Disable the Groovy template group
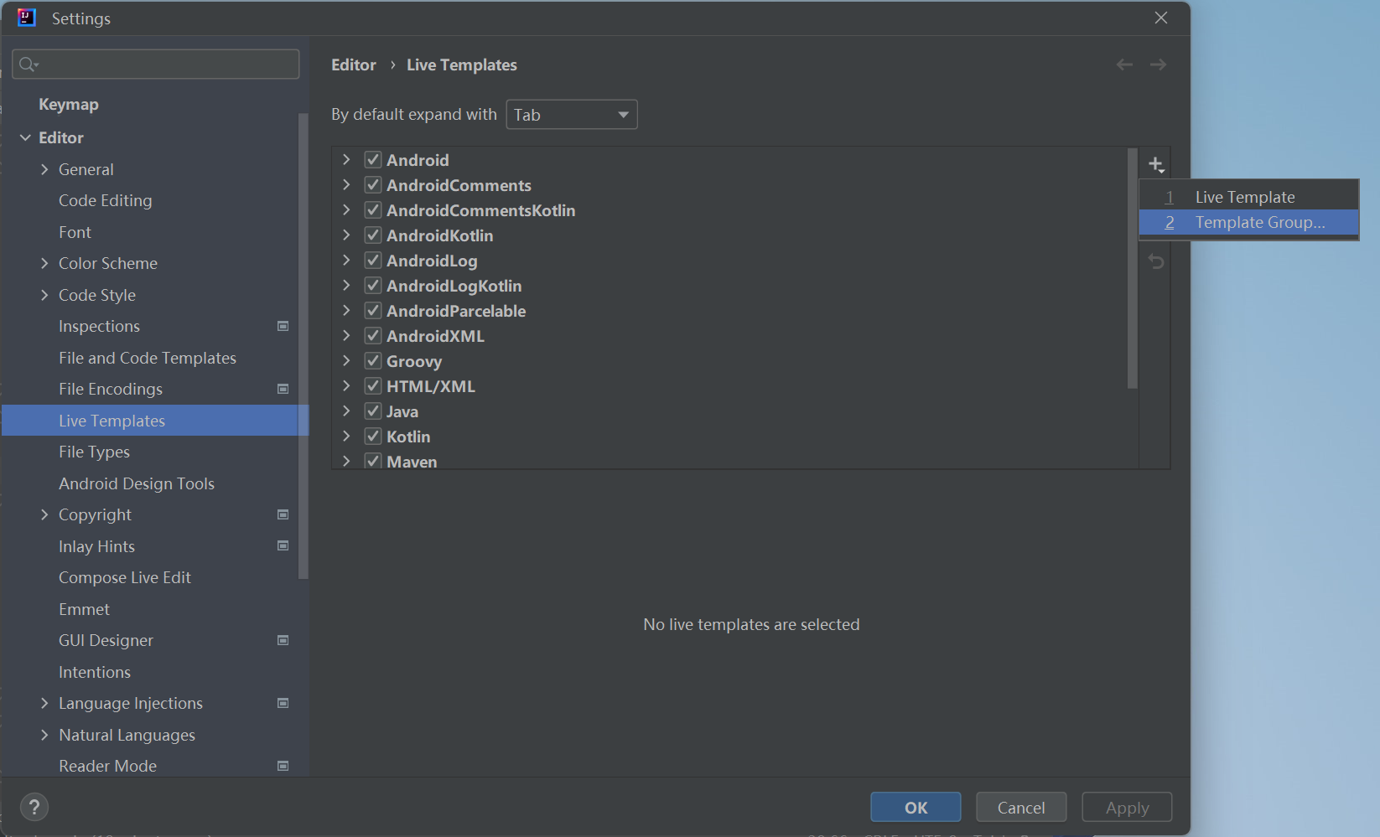1380x837 pixels. (x=373, y=360)
